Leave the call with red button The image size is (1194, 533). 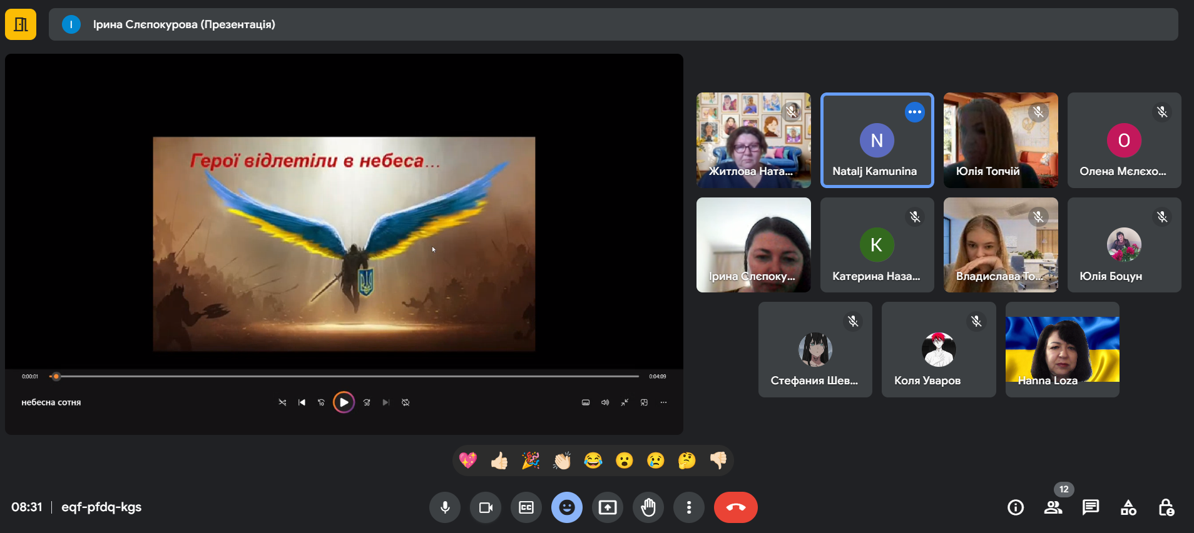pyautogui.click(x=735, y=507)
